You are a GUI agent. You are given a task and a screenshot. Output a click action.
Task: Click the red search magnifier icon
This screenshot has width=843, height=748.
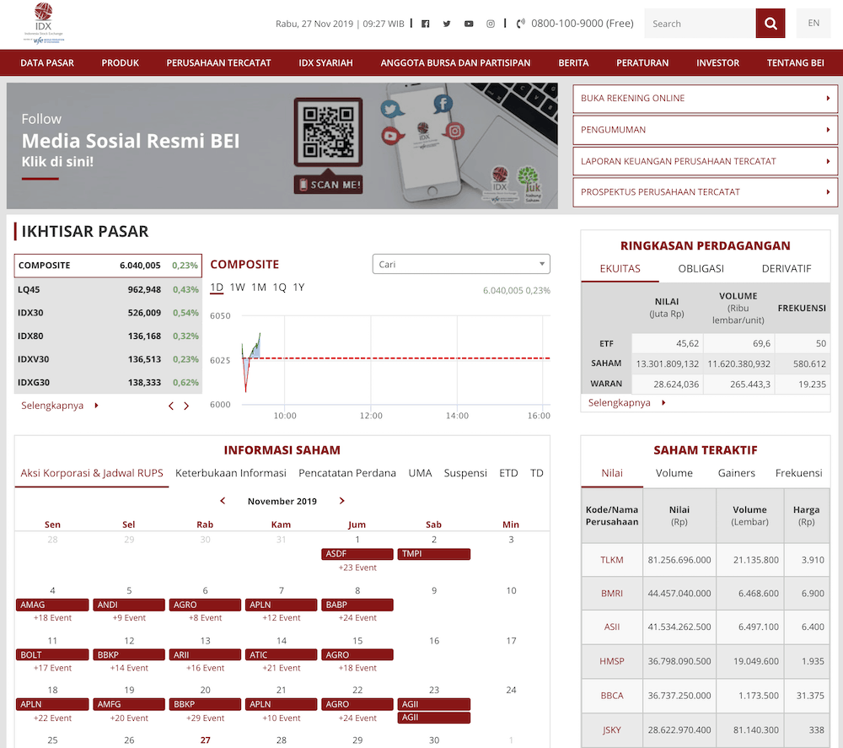770,23
